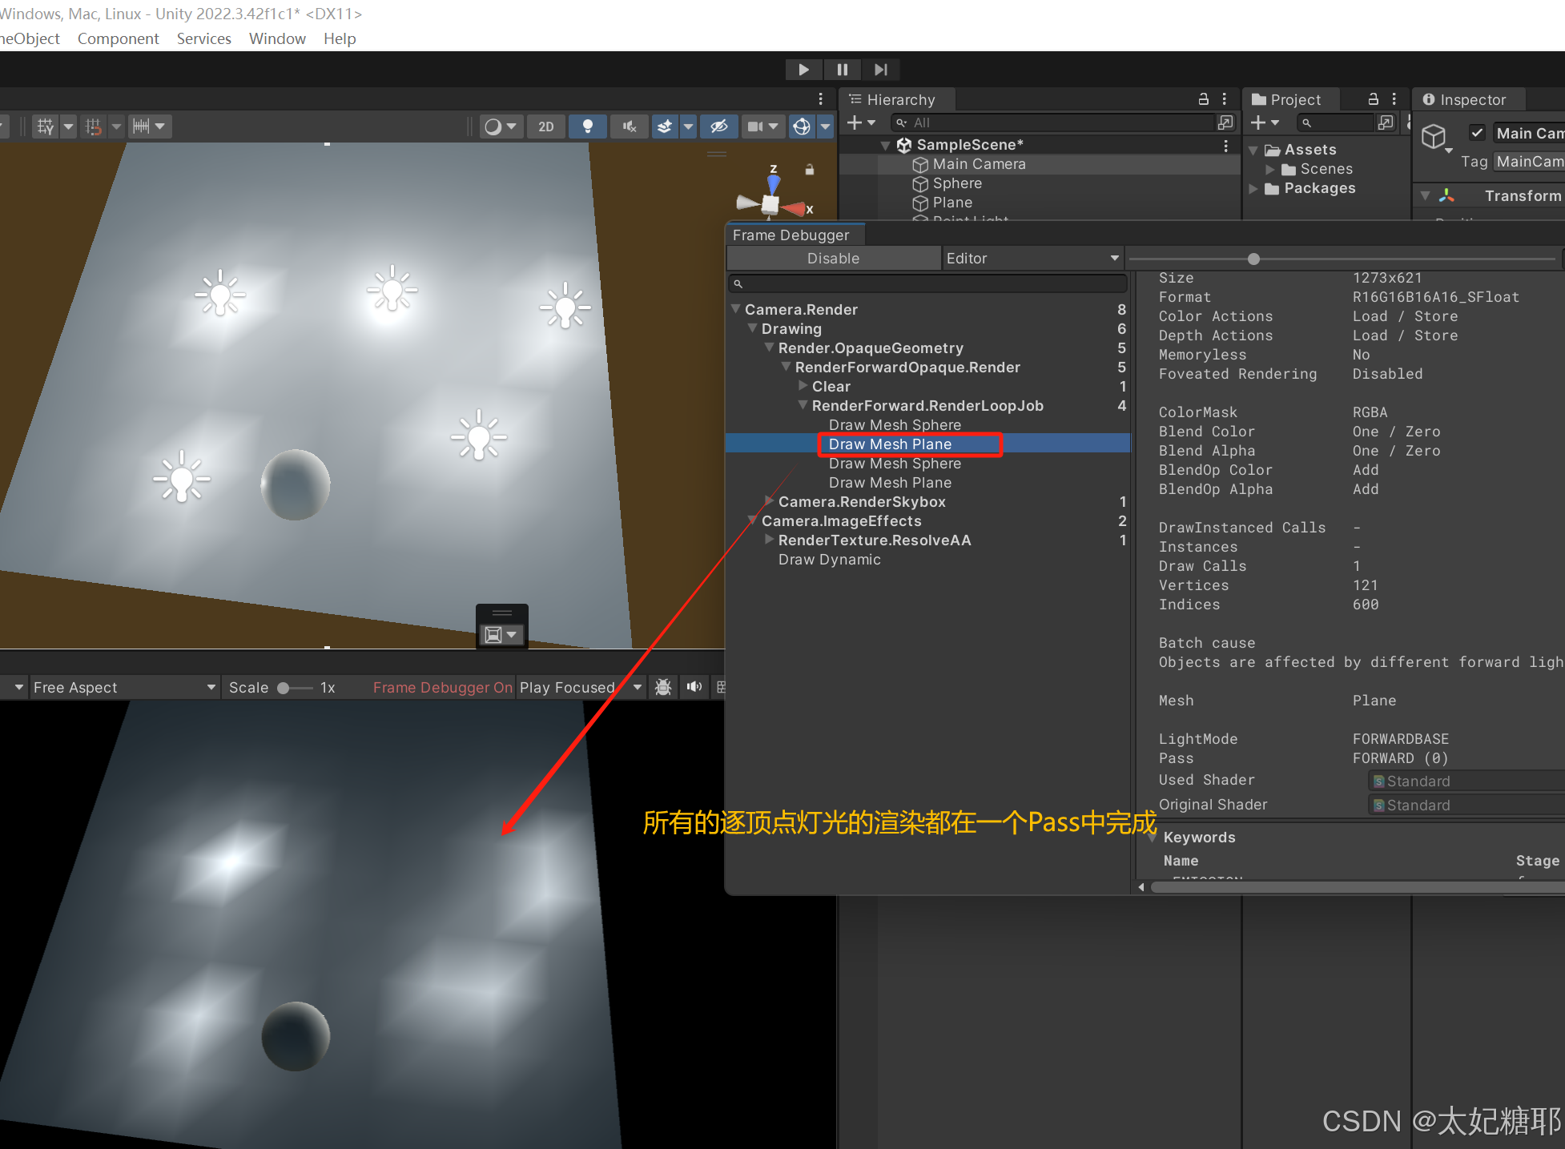
Task: Toggle the snap increment magnet icon
Action: coord(94,127)
